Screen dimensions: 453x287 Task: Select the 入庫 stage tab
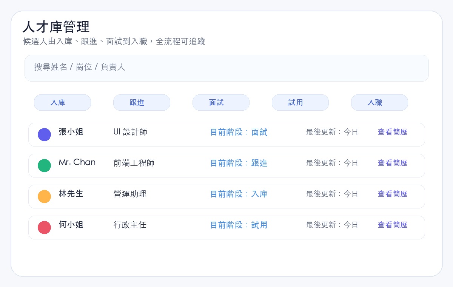[62, 102]
